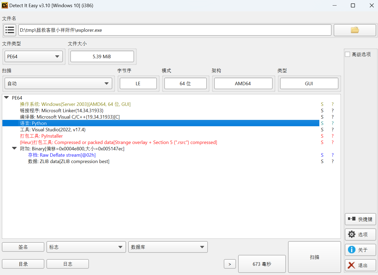
Task: Click the S on the 语言: Python row
Action: tap(322, 123)
